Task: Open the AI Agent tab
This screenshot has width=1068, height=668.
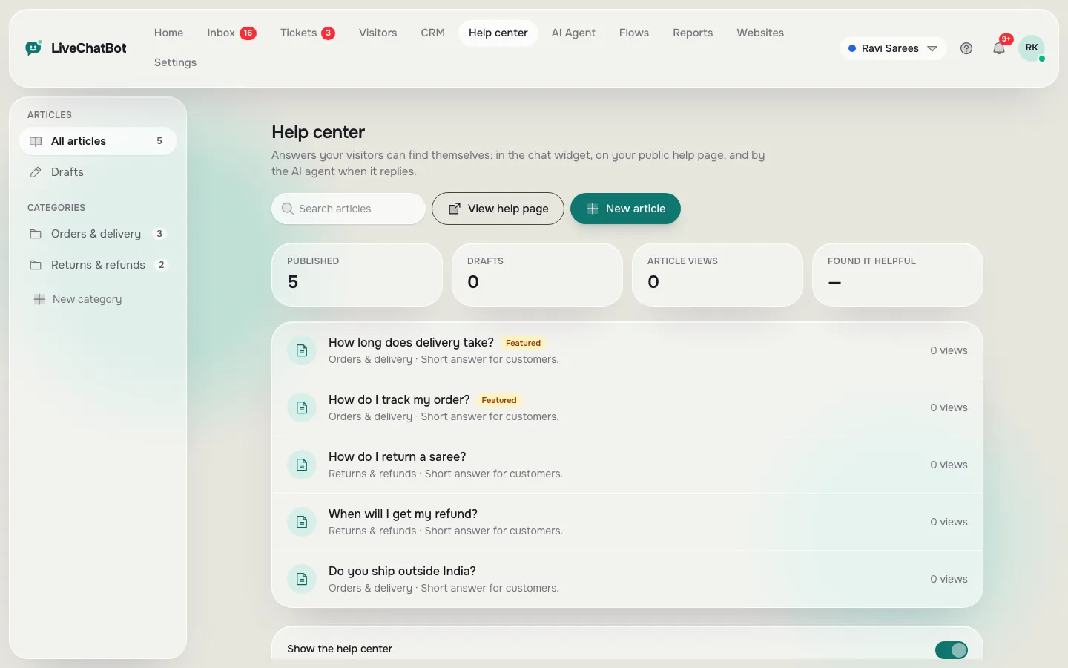Action: 573,33
